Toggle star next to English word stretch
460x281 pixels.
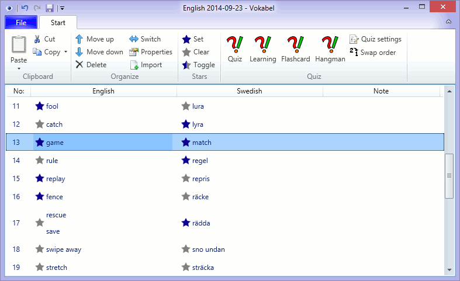tap(40, 267)
